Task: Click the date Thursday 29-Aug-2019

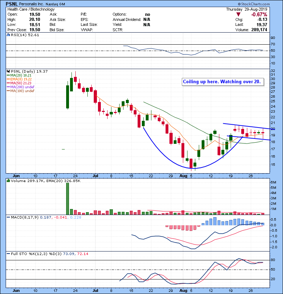Action: click(247, 9)
